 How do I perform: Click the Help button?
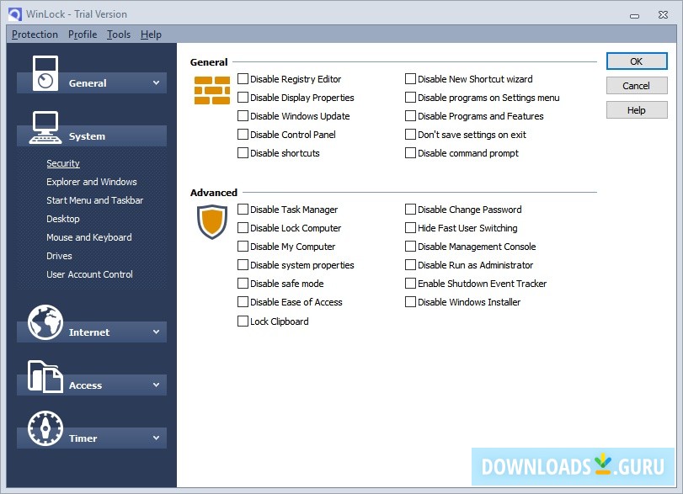click(636, 109)
